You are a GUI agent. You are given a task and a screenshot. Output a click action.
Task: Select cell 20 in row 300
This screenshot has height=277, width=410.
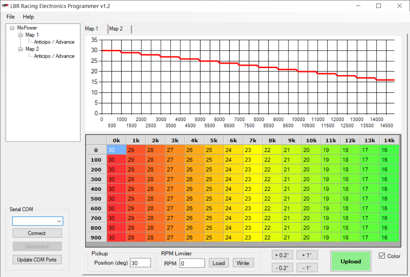click(x=311, y=179)
